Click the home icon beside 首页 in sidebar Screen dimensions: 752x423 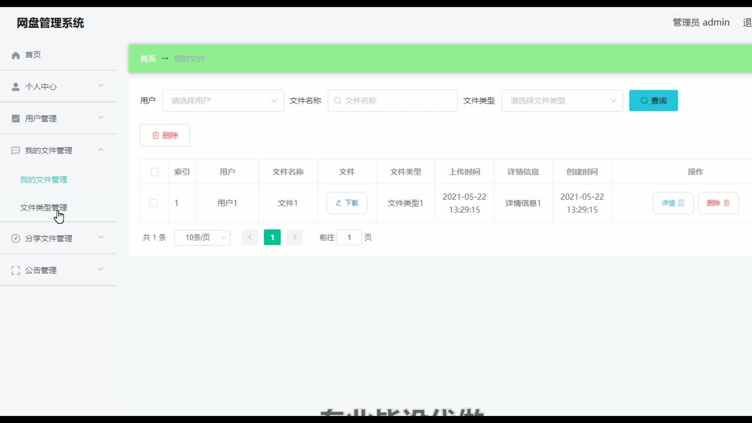tap(16, 55)
